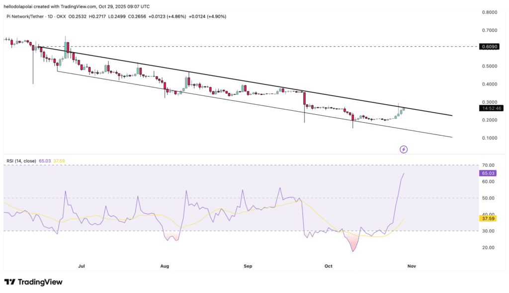Toggle visibility of the RSI (14, close) indicator
This screenshot has width=509, height=293.
(x=22, y=161)
